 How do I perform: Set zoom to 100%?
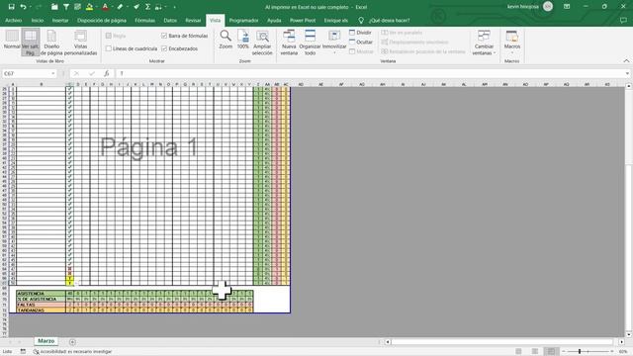[x=243, y=40]
